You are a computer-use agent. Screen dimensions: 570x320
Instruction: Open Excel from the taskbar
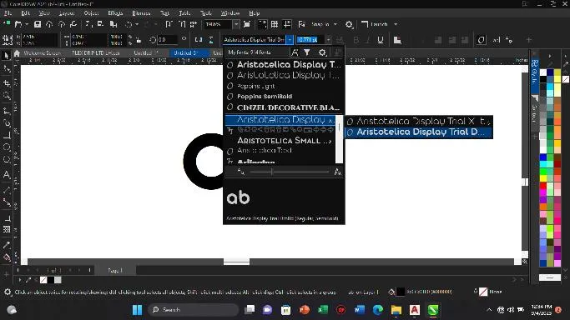point(322,310)
